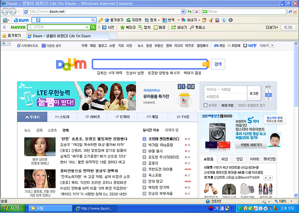Click the shopping next arrow button
Image resolution: width=299 pixels, height=213 pixels.
pyautogui.click(x=270, y=178)
